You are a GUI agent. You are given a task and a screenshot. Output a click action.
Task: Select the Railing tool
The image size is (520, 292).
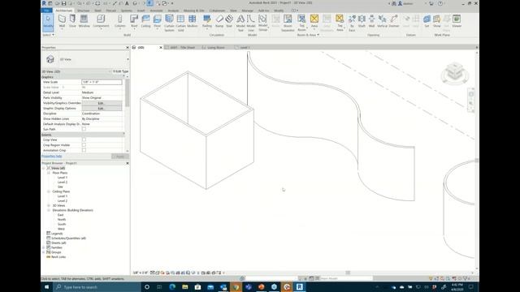207,21
